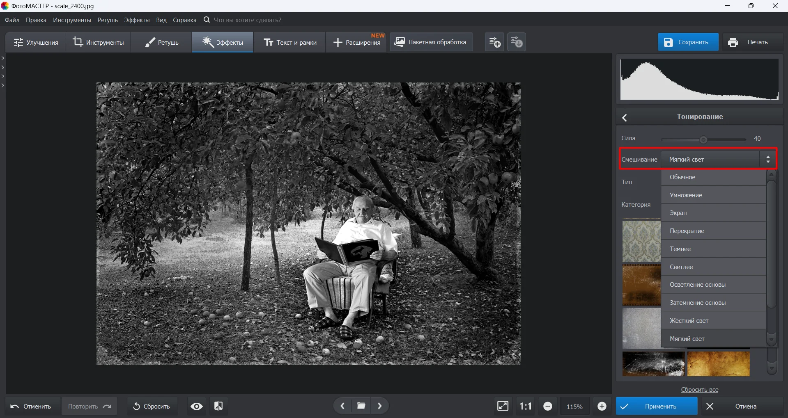788x418 pixels.
Task: Choose Осветление основы blend mode
Action: (713, 285)
